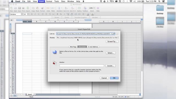Open the Data menu

(63, 1)
